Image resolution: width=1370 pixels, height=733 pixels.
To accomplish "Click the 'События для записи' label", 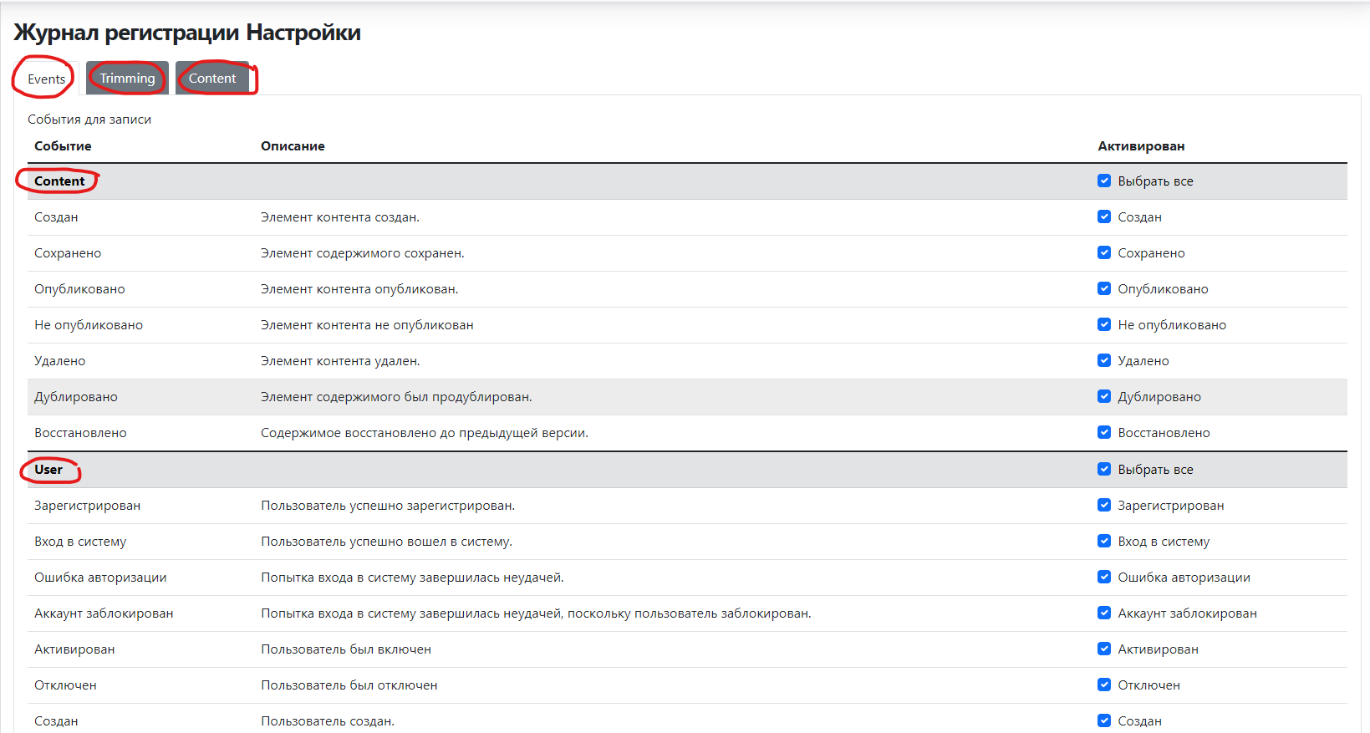I will pos(89,120).
